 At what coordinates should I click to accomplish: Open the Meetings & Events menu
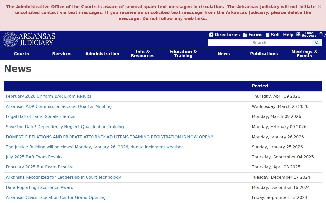(x=304, y=54)
